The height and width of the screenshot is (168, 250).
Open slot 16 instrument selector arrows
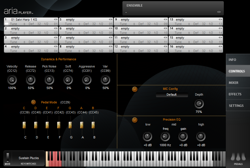[x=220, y=47]
